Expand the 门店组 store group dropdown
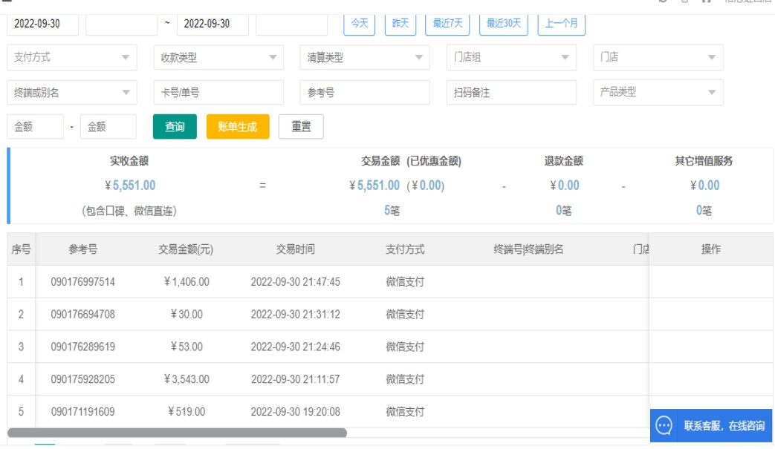 pyautogui.click(x=511, y=57)
